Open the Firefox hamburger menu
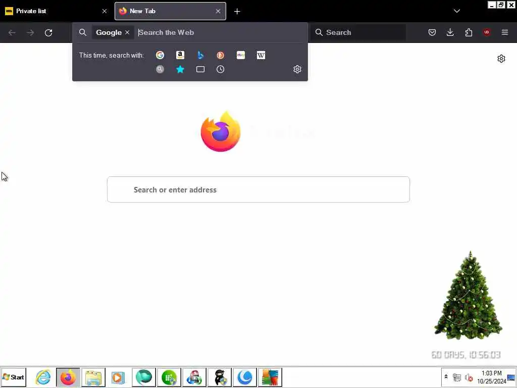This screenshot has height=388, width=517. pos(505,32)
